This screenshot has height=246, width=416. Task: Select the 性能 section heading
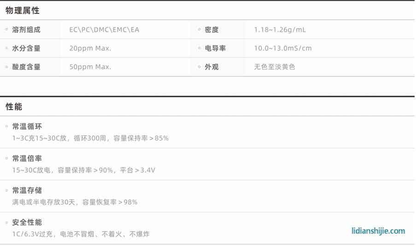point(14,107)
